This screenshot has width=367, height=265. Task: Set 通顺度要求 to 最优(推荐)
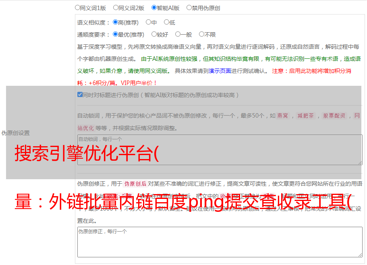coord(115,34)
